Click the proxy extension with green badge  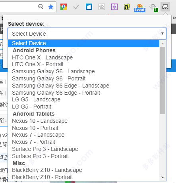tap(154, 8)
